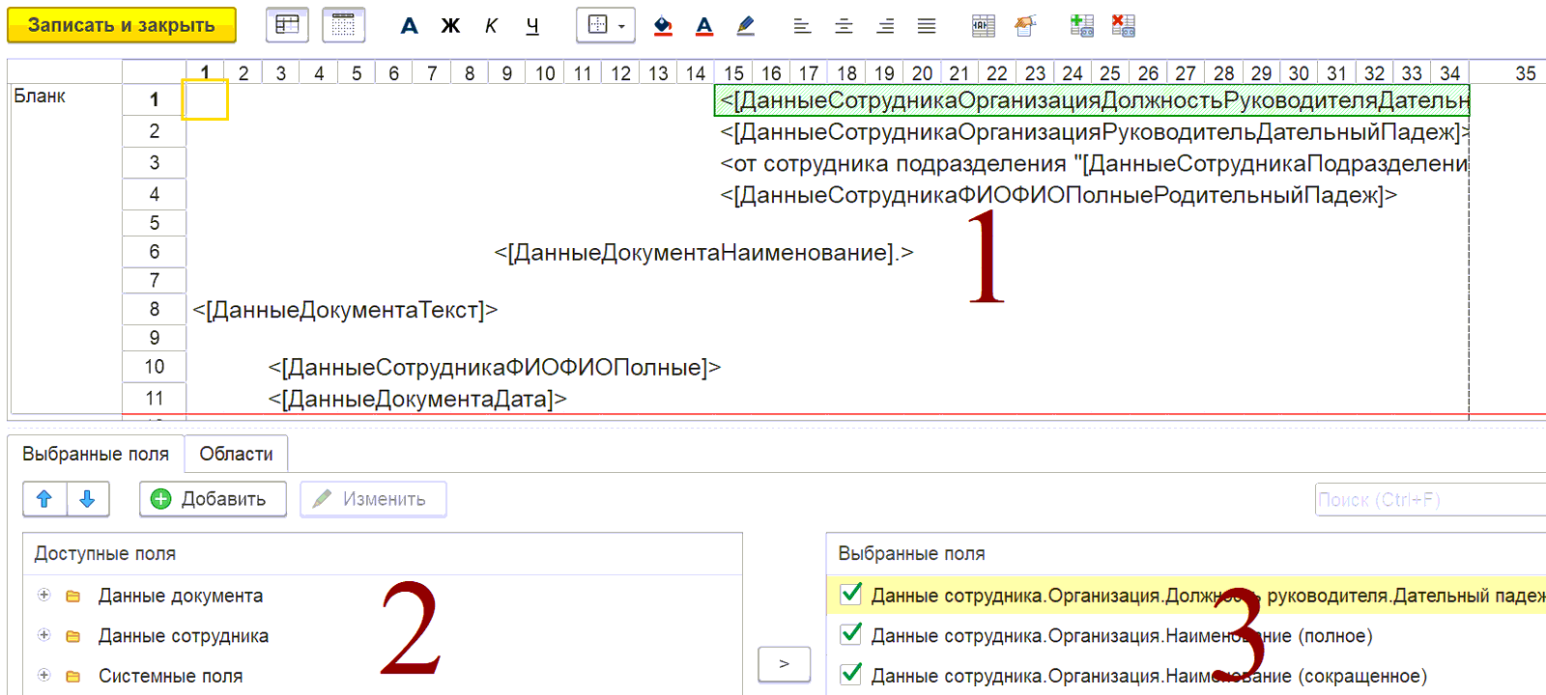Focus the 'Поиск (Ctrl+F)' search field
This screenshot has width=1546, height=695.
click(1430, 500)
